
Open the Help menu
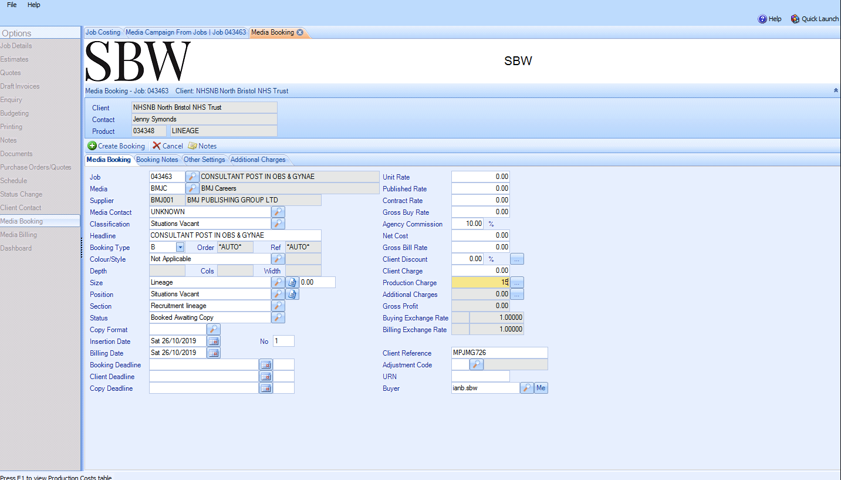click(x=34, y=5)
